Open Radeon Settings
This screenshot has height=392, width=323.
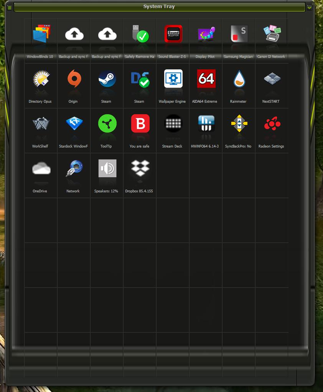pyautogui.click(x=272, y=124)
